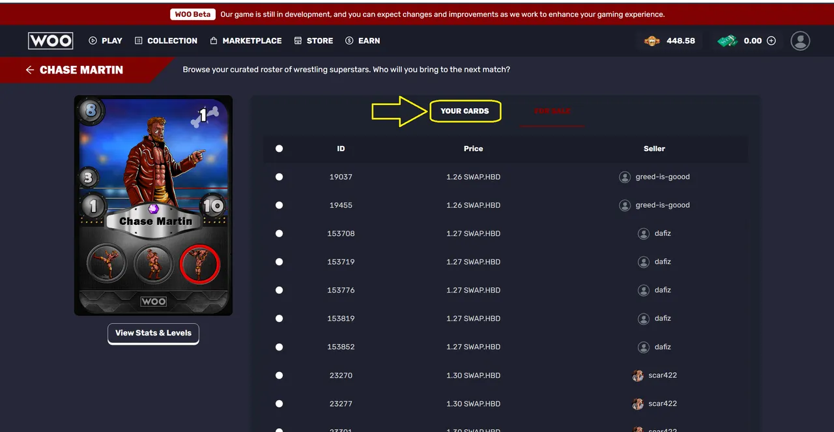Open the user profile avatar icon

pyautogui.click(x=800, y=40)
